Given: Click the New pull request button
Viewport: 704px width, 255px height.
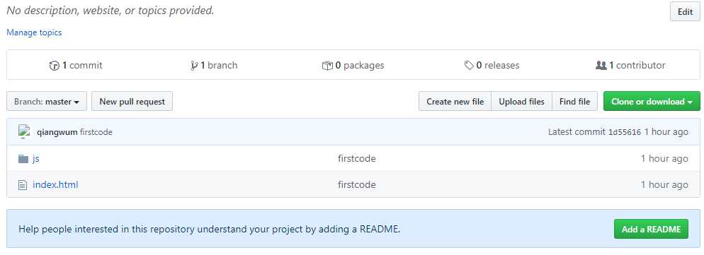Looking at the screenshot, I should tap(132, 102).
